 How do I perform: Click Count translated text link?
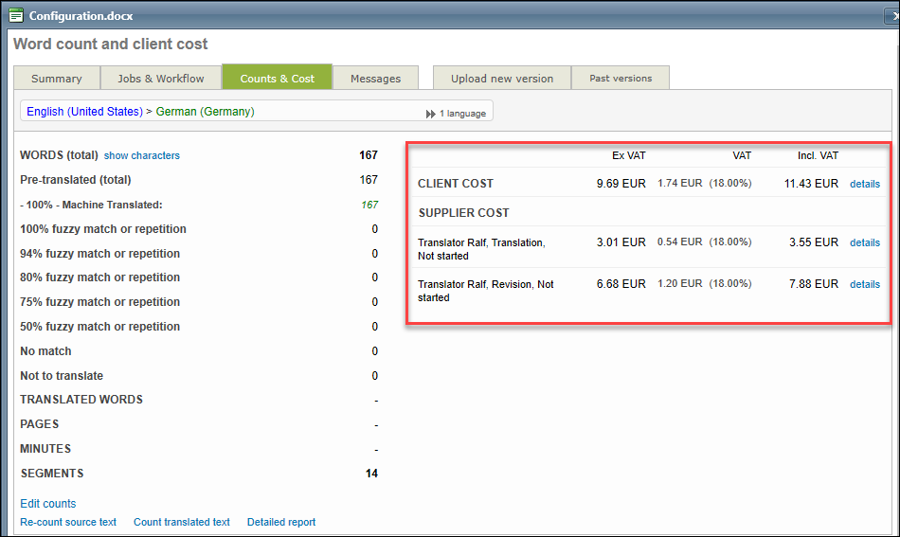[x=181, y=522]
